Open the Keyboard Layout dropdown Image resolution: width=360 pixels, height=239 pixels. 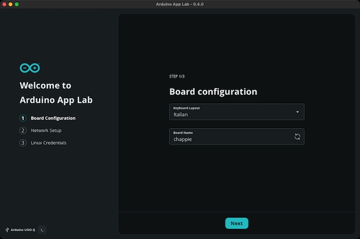[236, 112]
